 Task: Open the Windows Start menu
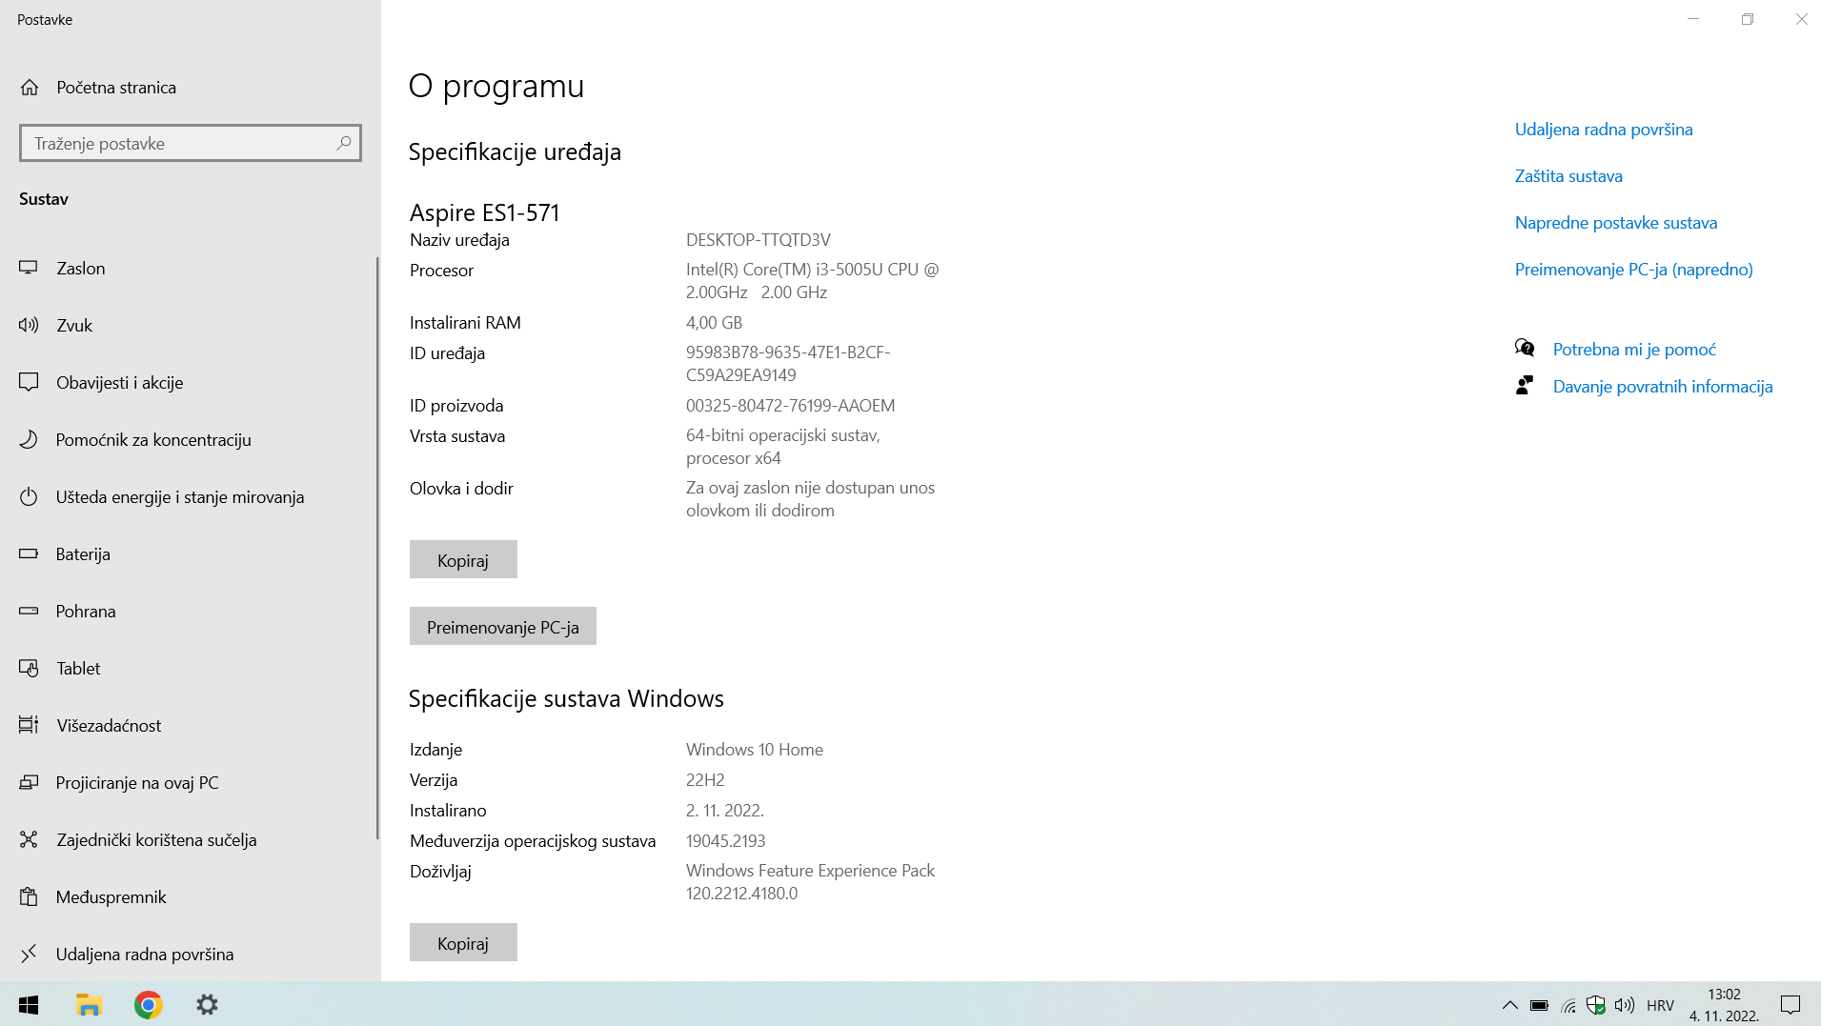click(29, 1004)
